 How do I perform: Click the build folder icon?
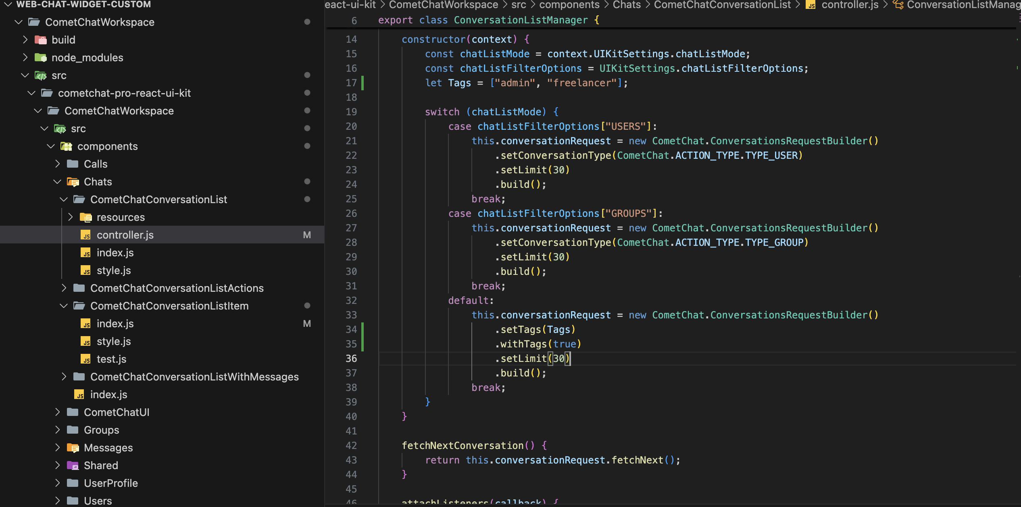click(41, 40)
